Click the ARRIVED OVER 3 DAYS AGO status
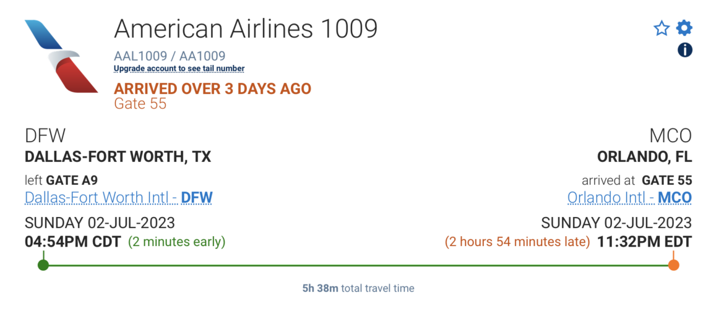This screenshot has height=309, width=724. pos(212,88)
